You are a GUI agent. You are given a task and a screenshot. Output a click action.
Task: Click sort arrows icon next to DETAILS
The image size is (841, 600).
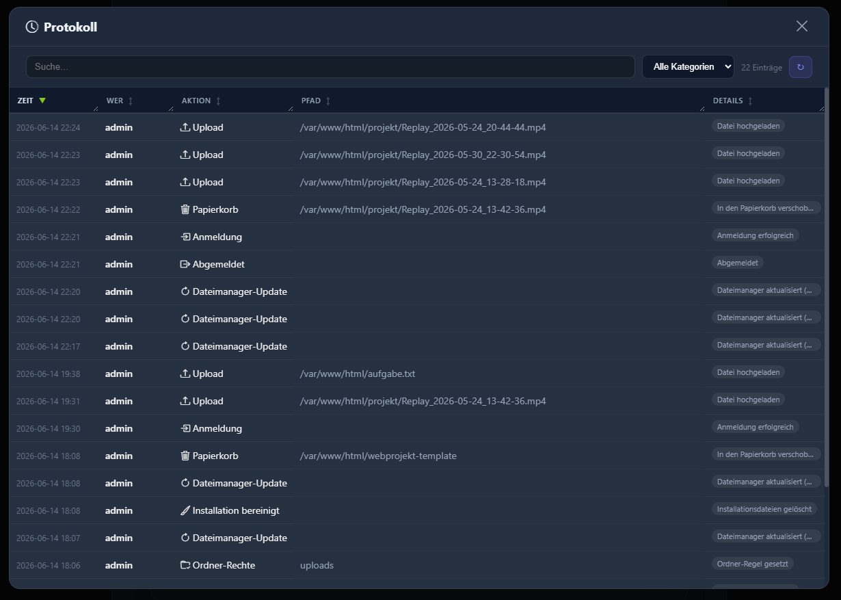pos(750,101)
